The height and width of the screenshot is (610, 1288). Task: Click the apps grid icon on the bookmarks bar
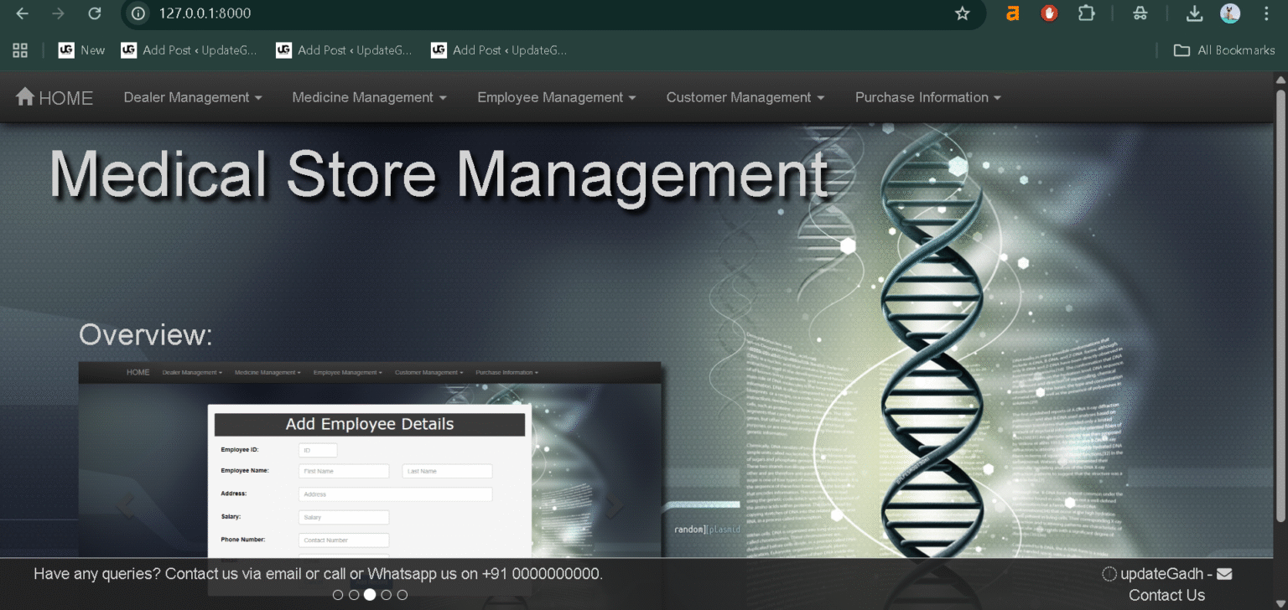click(x=19, y=50)
